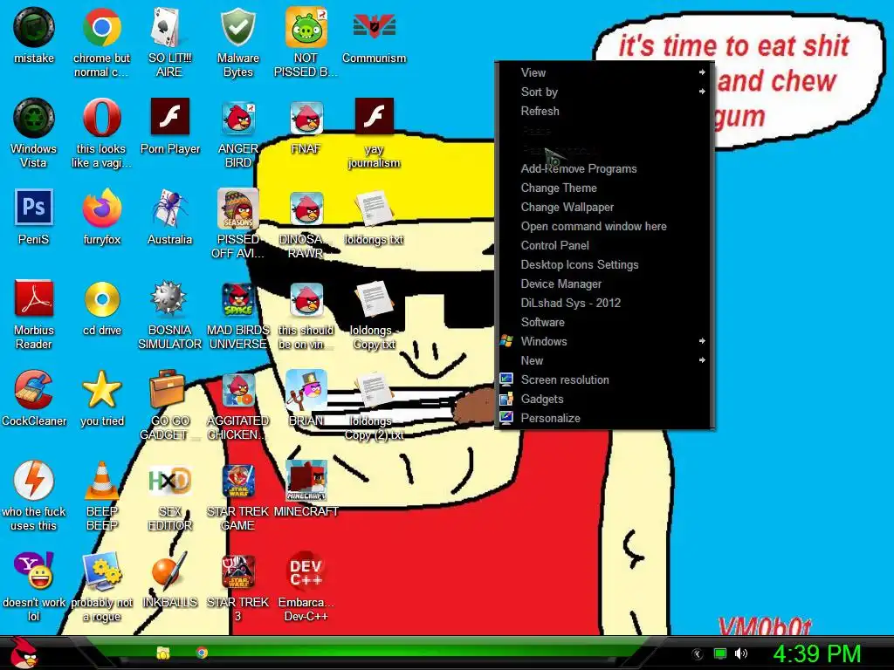894x670 pixels.
Task: Open 'Control Panel' from the context menu
Action: point(605,245)
